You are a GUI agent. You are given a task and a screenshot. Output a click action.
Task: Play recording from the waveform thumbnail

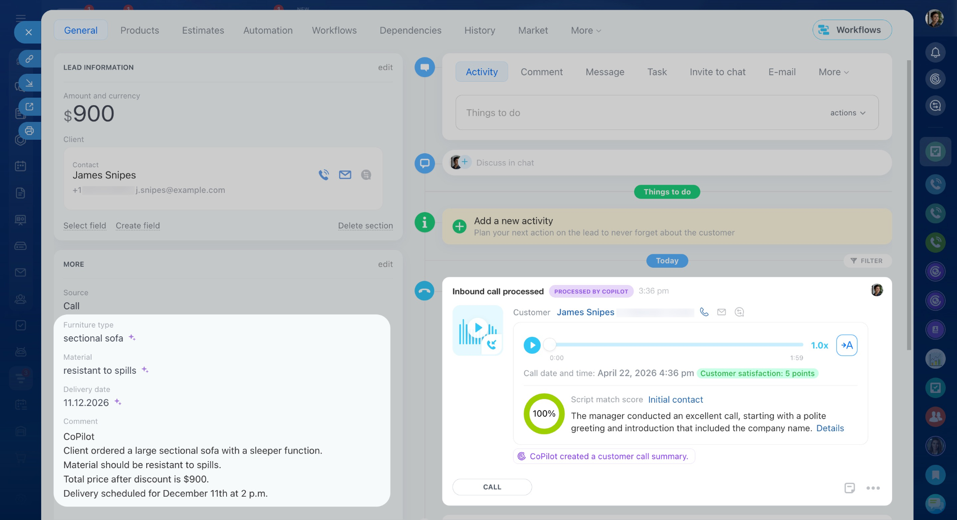click(478, 328)
